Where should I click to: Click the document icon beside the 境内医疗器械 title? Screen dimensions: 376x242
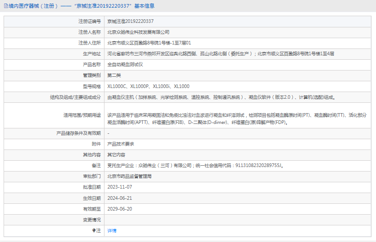(6, 6)
